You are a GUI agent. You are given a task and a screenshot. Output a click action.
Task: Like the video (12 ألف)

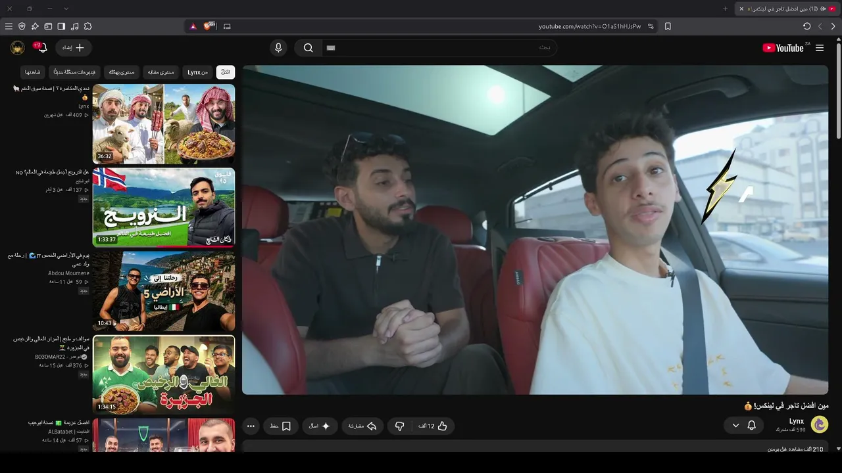pos(433,426)
